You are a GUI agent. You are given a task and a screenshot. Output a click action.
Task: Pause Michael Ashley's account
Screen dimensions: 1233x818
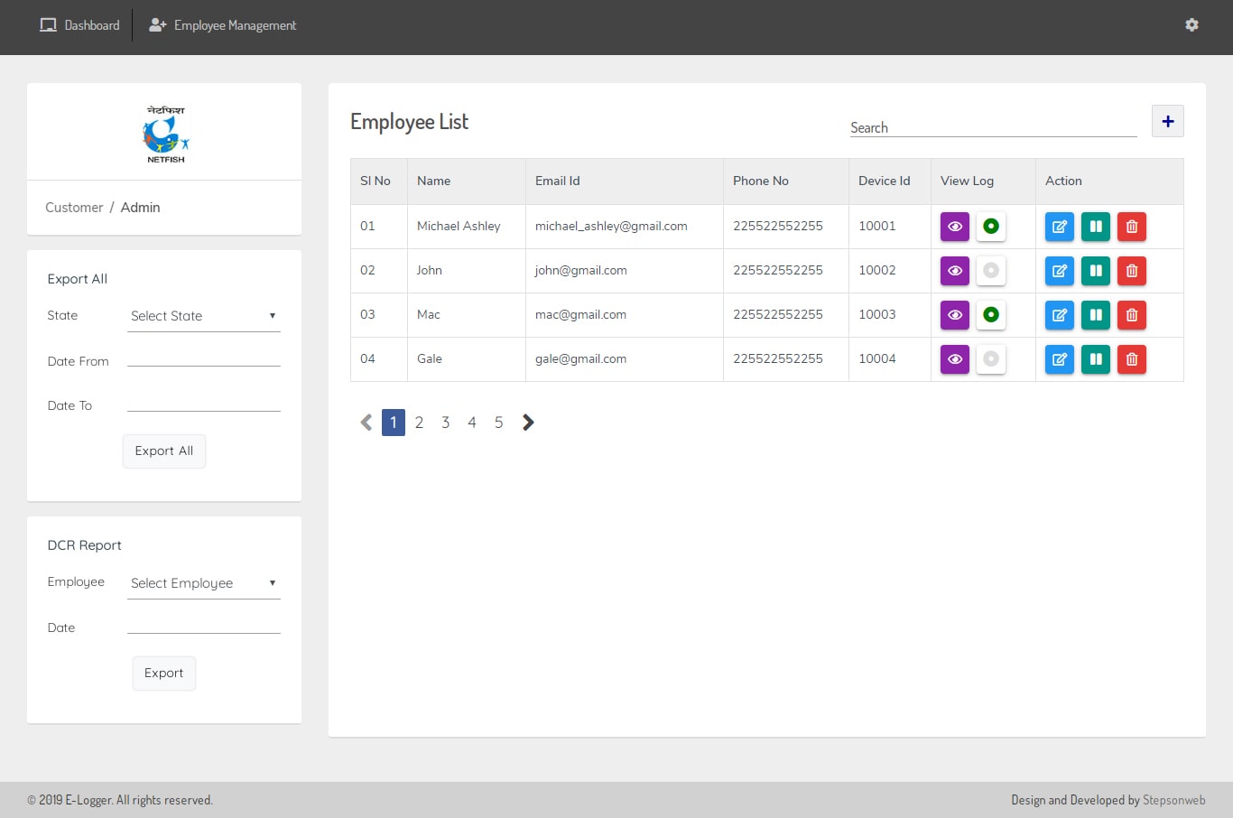pos(1096,227)
